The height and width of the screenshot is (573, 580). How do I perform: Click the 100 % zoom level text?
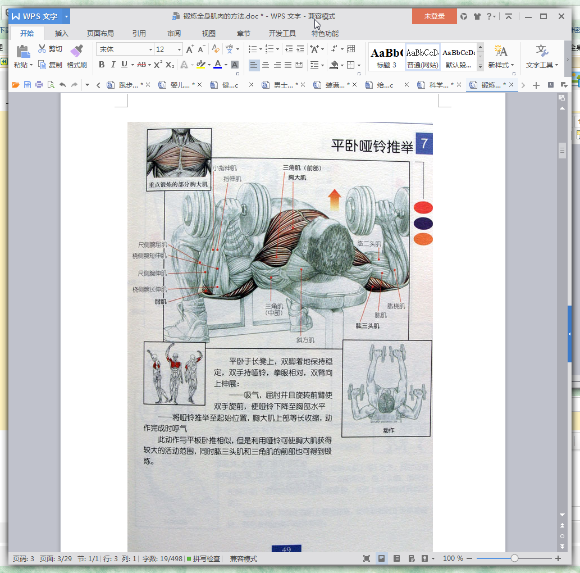pos(453,558)
